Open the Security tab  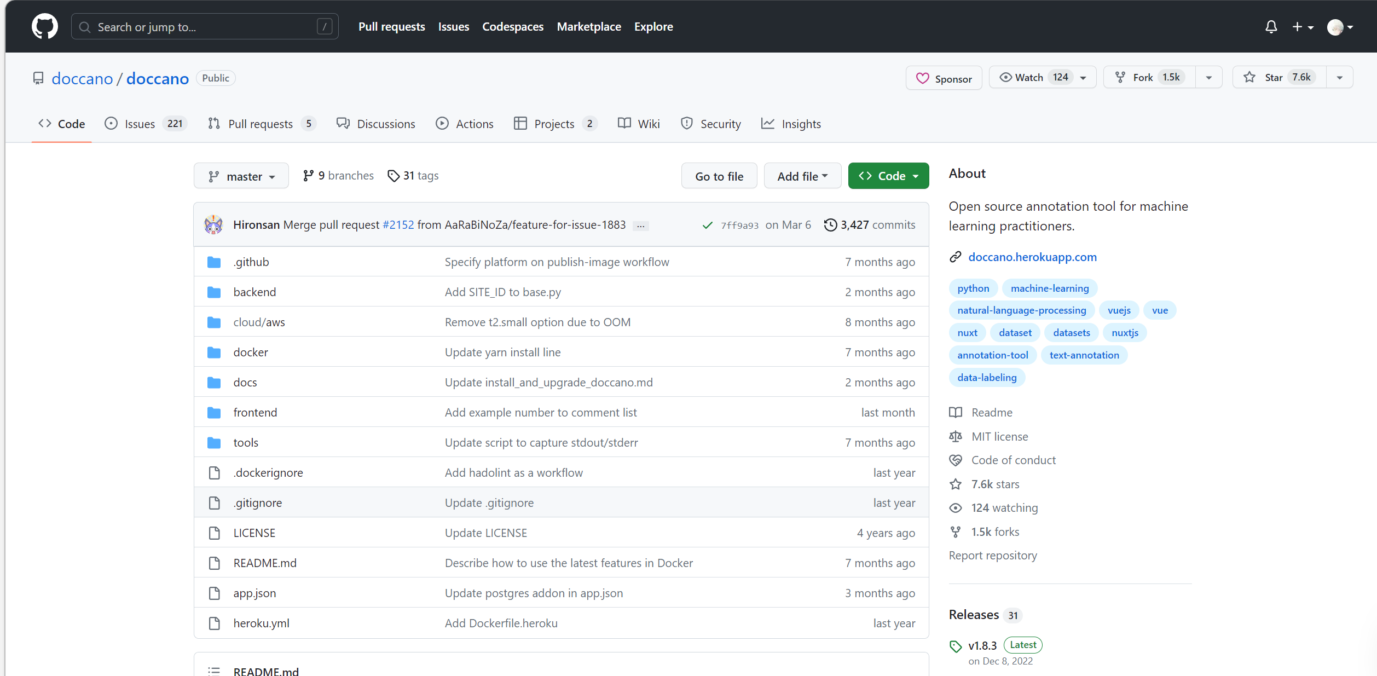(x=711, y=124)
